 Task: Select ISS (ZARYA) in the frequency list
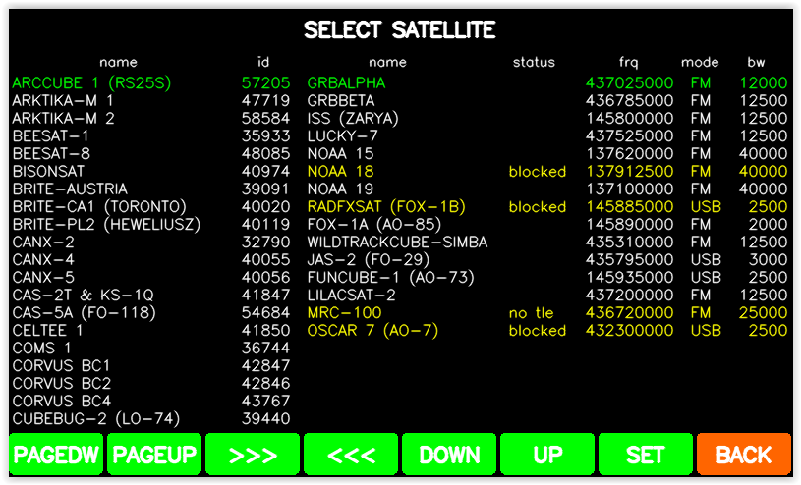547,119
